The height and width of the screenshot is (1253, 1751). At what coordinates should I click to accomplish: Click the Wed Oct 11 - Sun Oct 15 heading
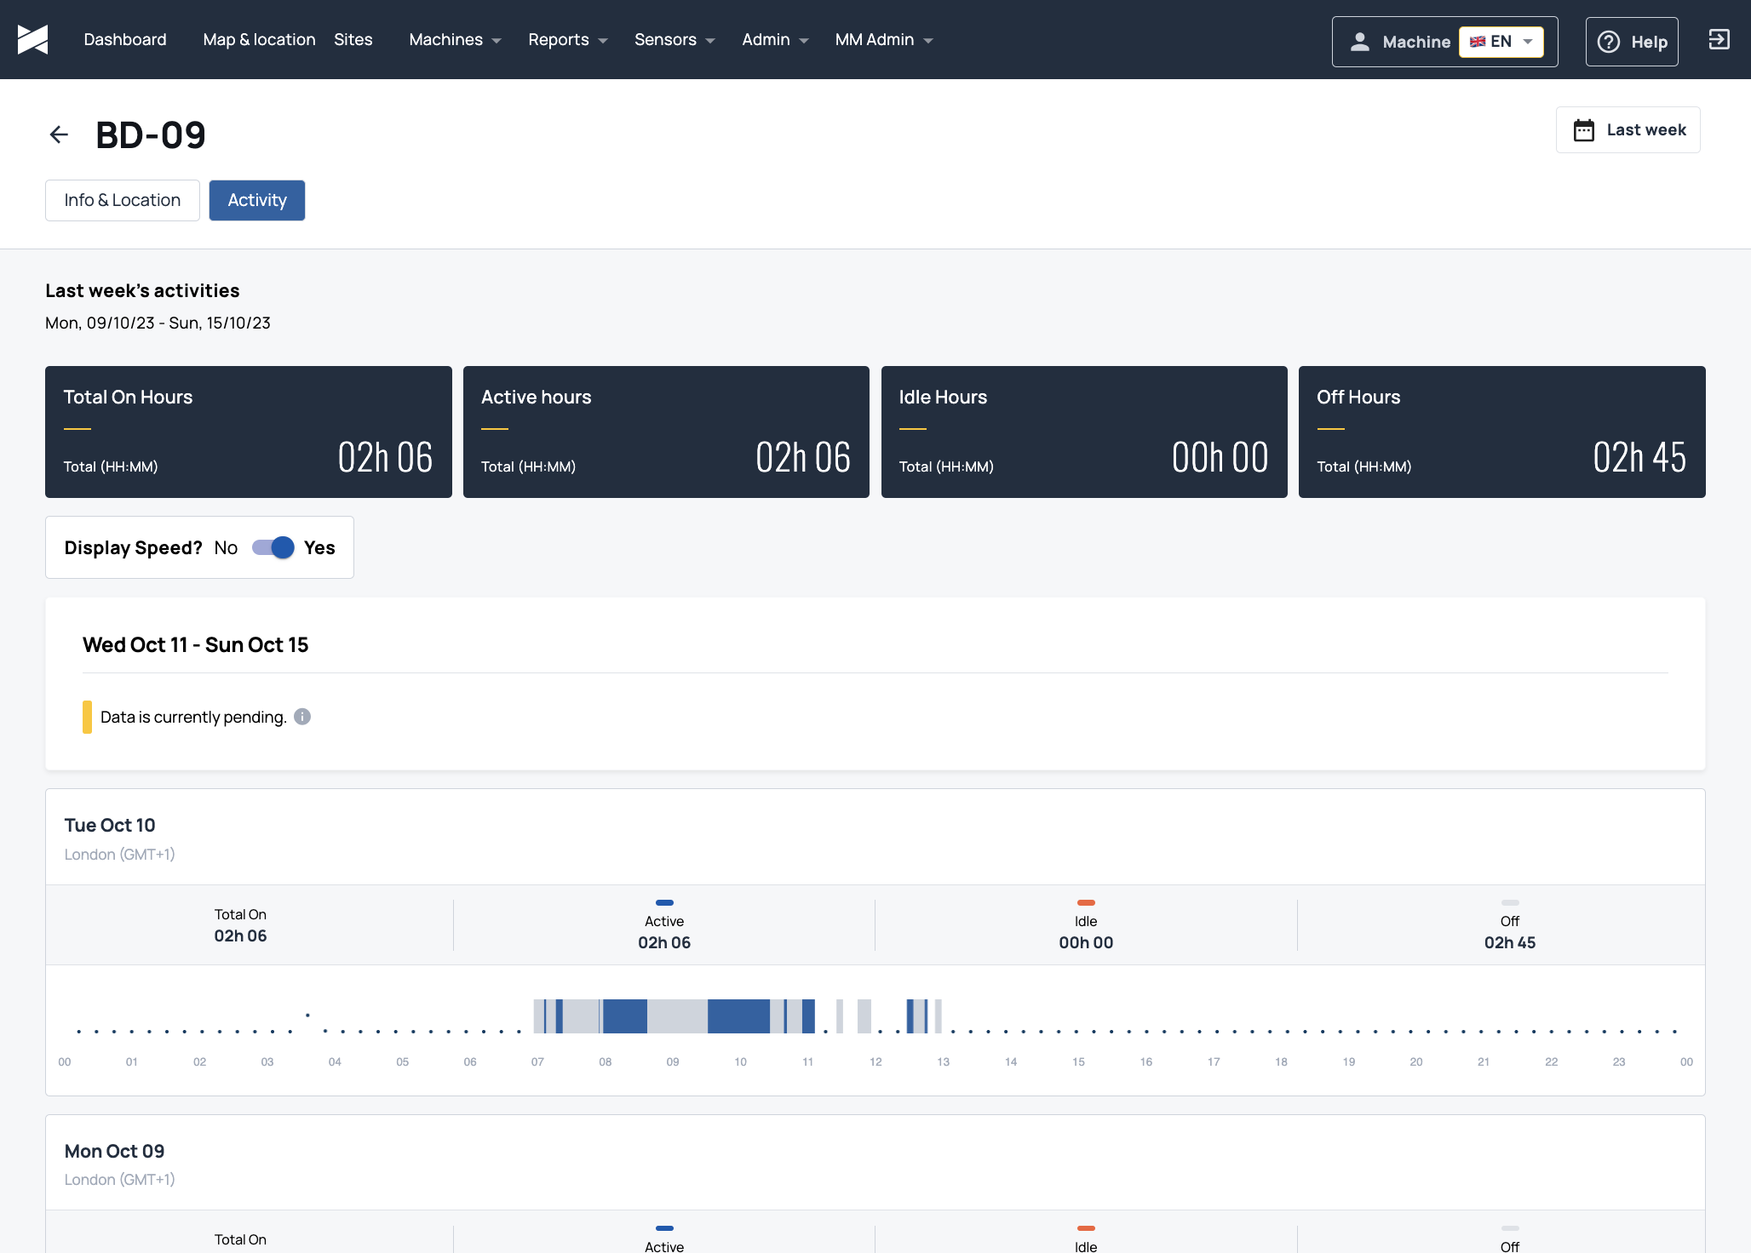(195, 644)
